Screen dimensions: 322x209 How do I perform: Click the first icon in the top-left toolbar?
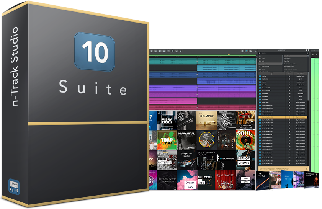152,51
